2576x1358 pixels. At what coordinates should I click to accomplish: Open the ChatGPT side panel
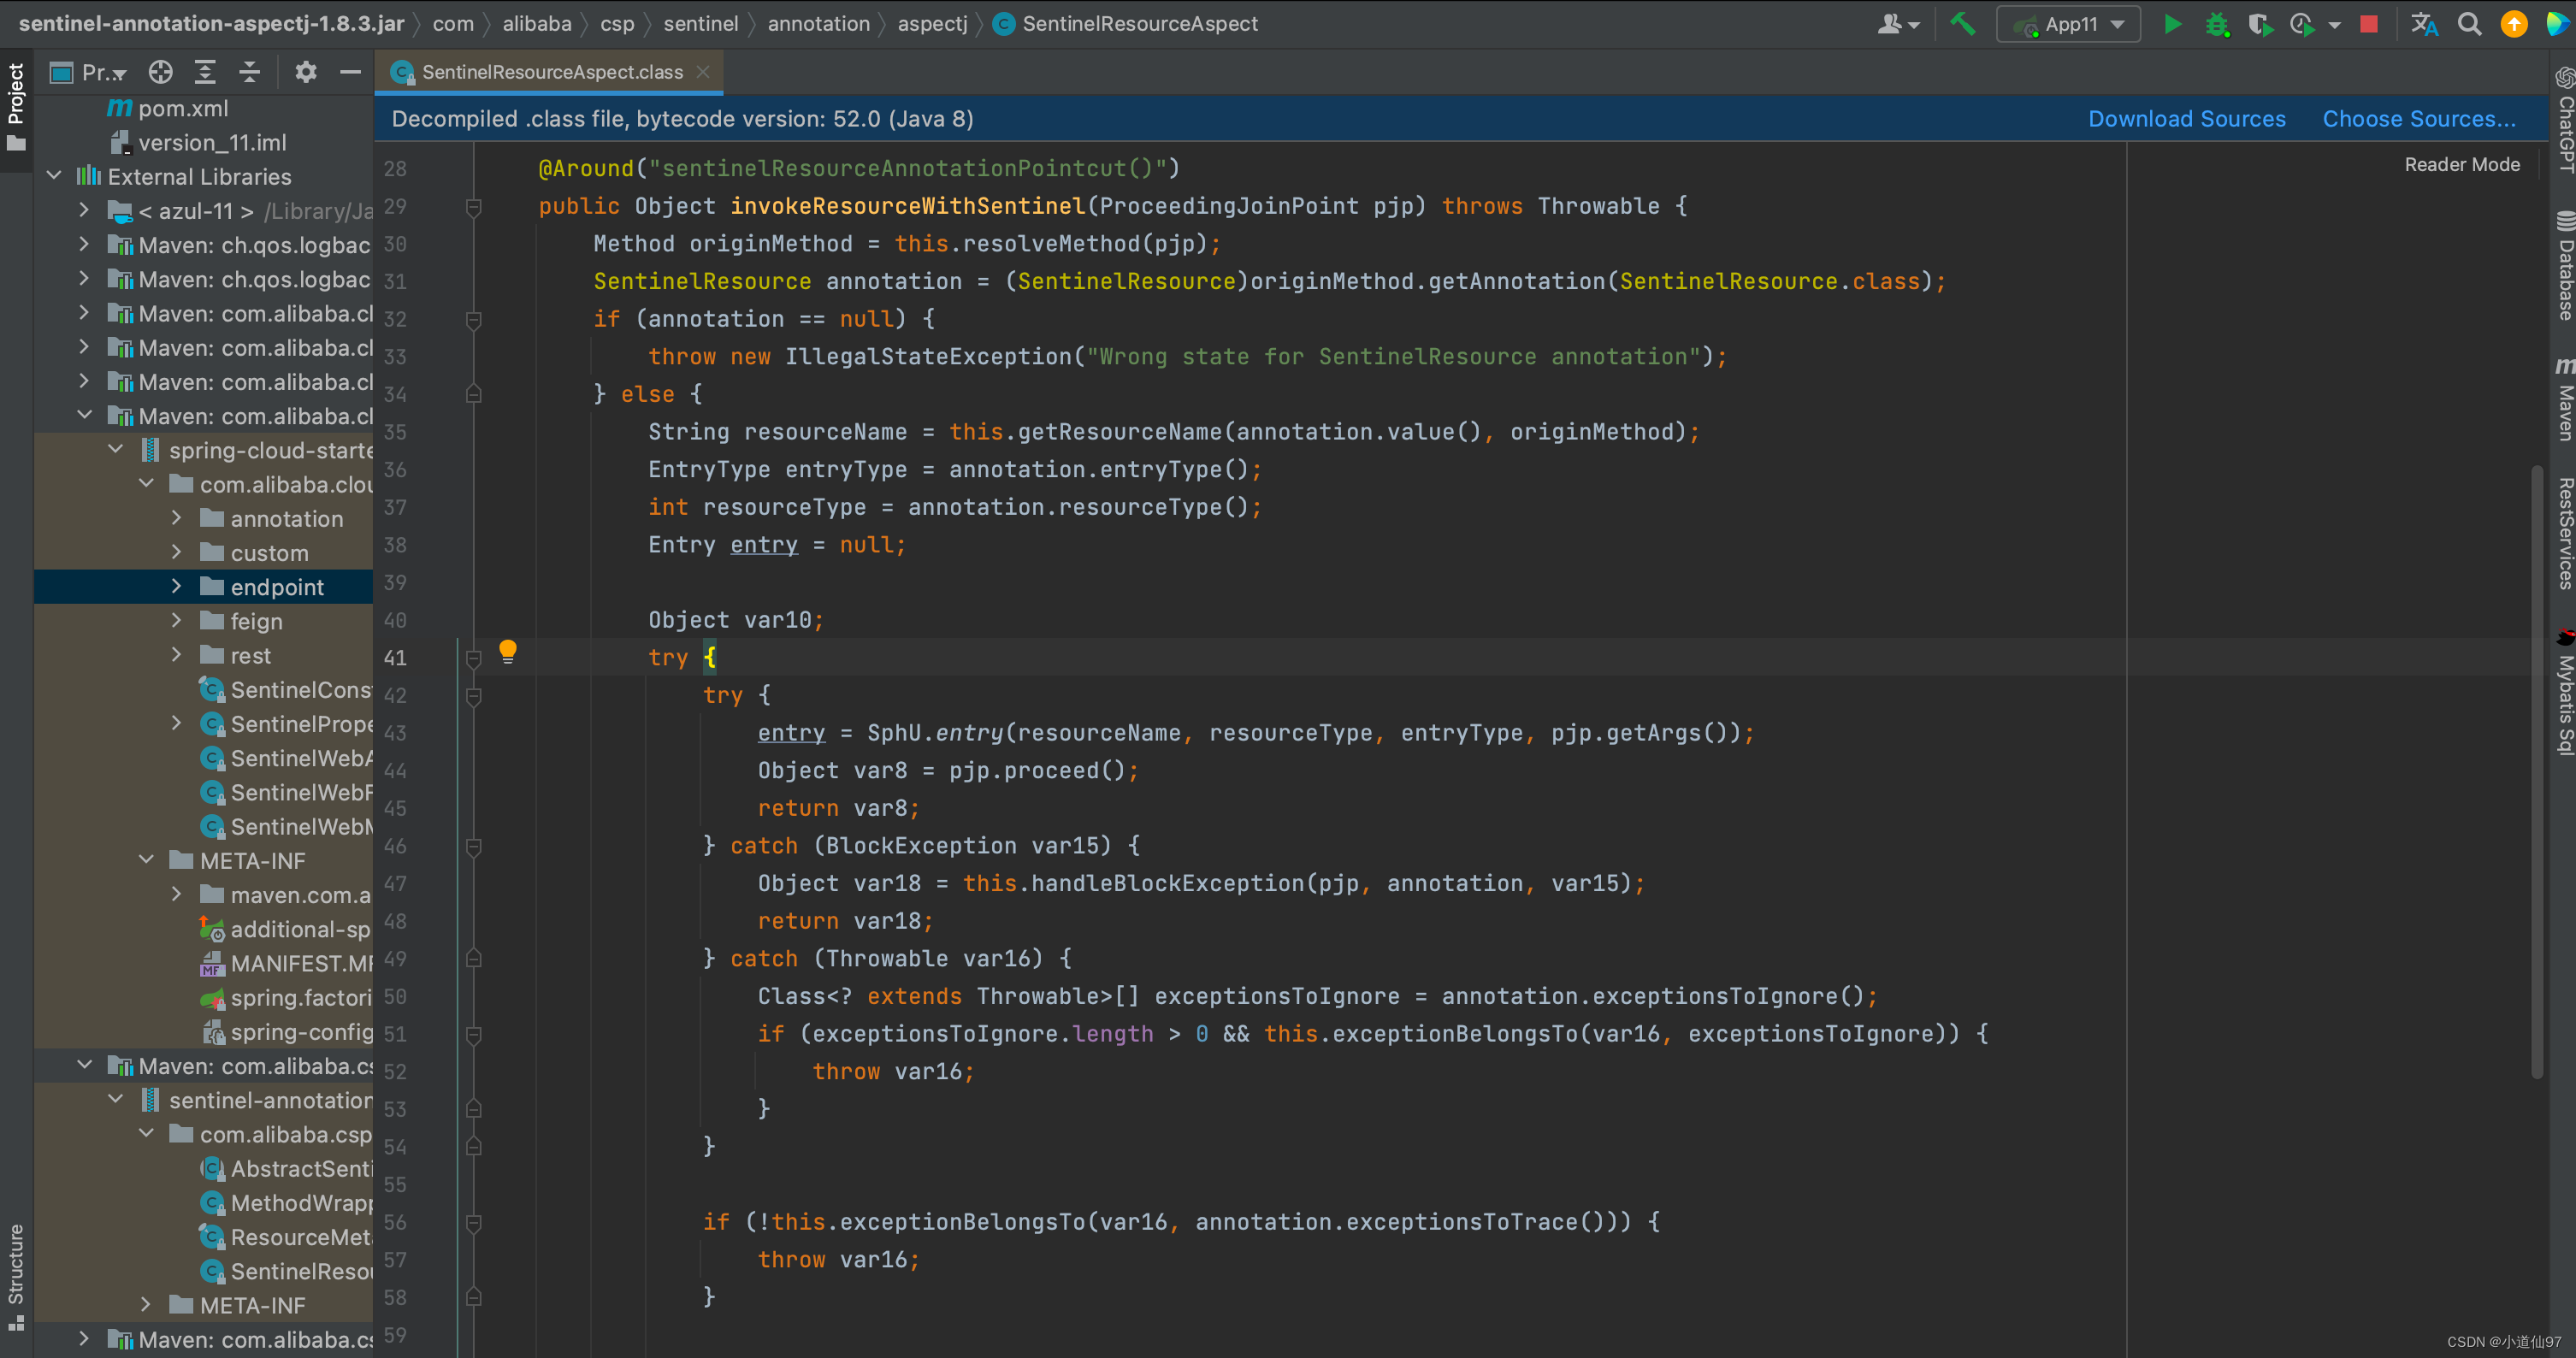pyautogui.click(x=2564, y=120)
